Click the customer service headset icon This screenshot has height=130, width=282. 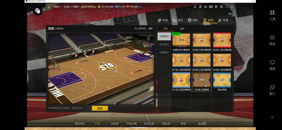[226, 7]
